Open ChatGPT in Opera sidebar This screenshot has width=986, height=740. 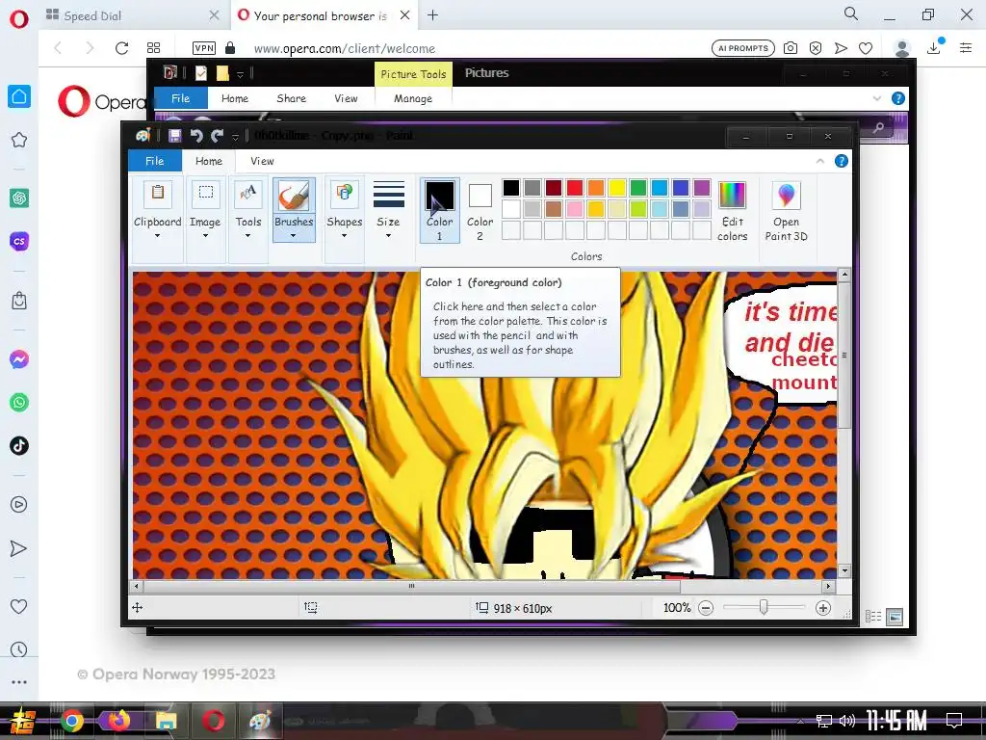coord(19,198)
